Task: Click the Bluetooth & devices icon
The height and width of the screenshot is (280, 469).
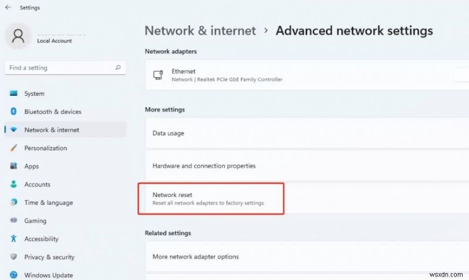Action: coord(13,112)
